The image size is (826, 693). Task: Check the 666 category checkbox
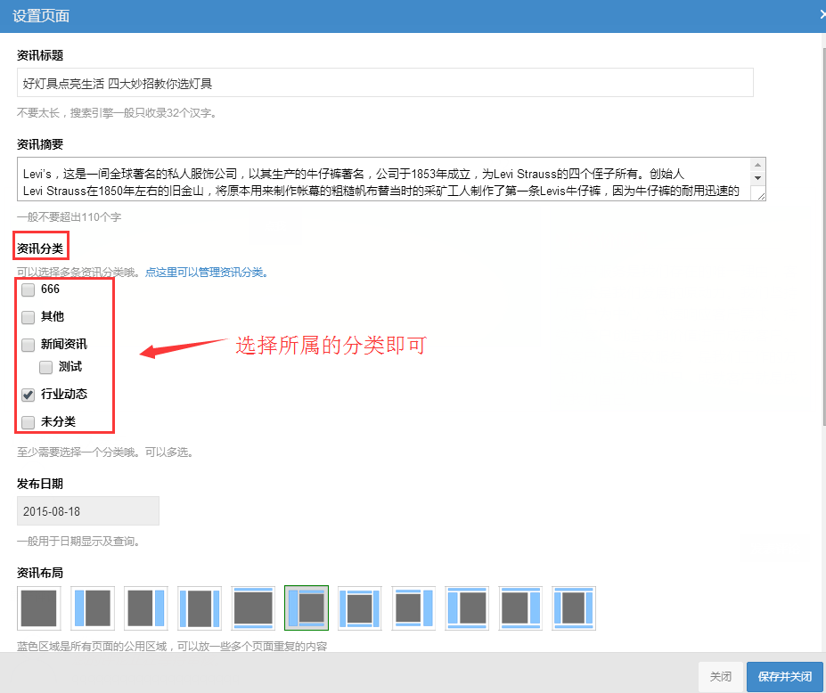(x=28, y=289)
